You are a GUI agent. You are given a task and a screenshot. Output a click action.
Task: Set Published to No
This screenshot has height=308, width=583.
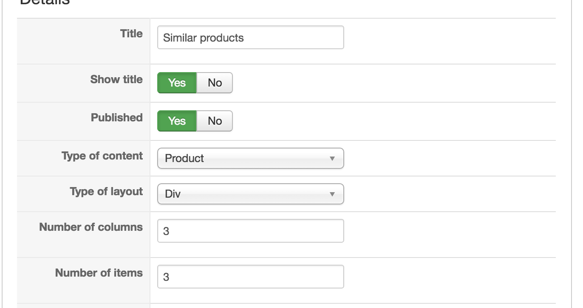click(x=215, y=121)
